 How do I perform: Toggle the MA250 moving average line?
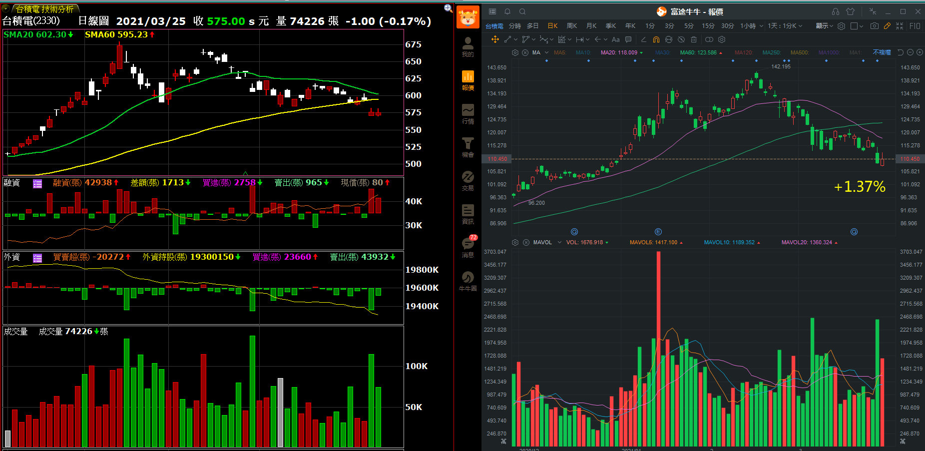(x=772, y=52)
